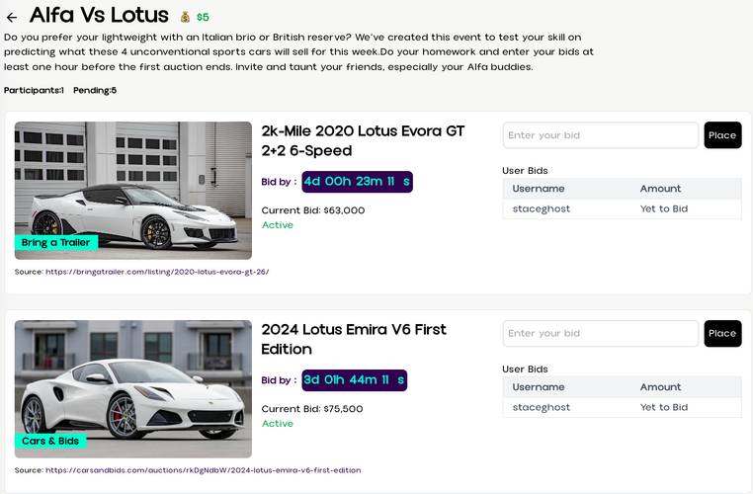Click the Evora Username column header
This screenshot has height=494, width=753.
539,189
